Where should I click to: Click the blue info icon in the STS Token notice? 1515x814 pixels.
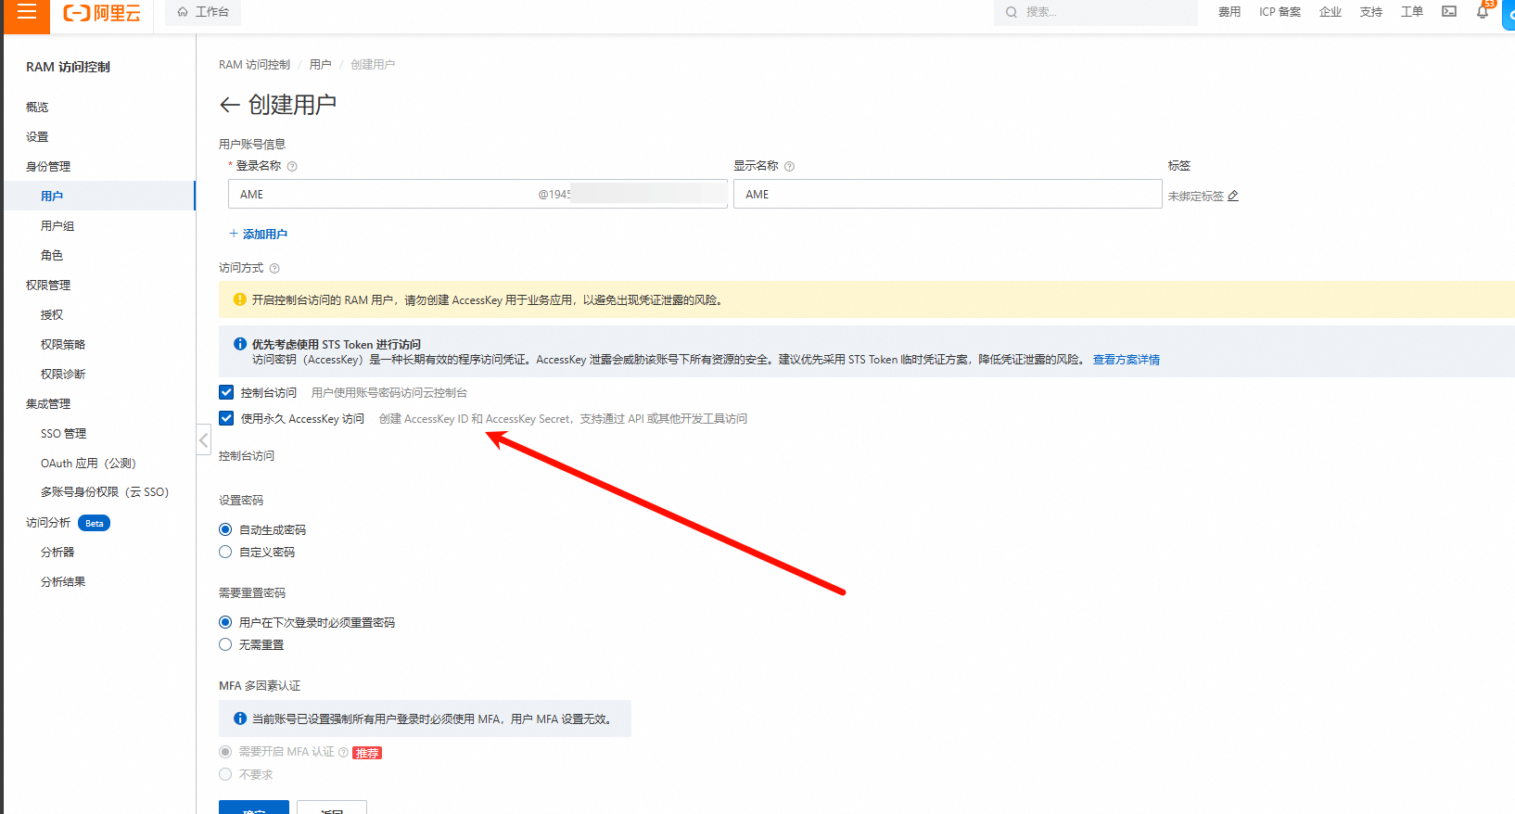point(240,344)
